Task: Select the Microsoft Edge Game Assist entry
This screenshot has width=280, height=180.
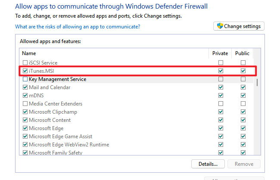Action: [x=59, y=137]
